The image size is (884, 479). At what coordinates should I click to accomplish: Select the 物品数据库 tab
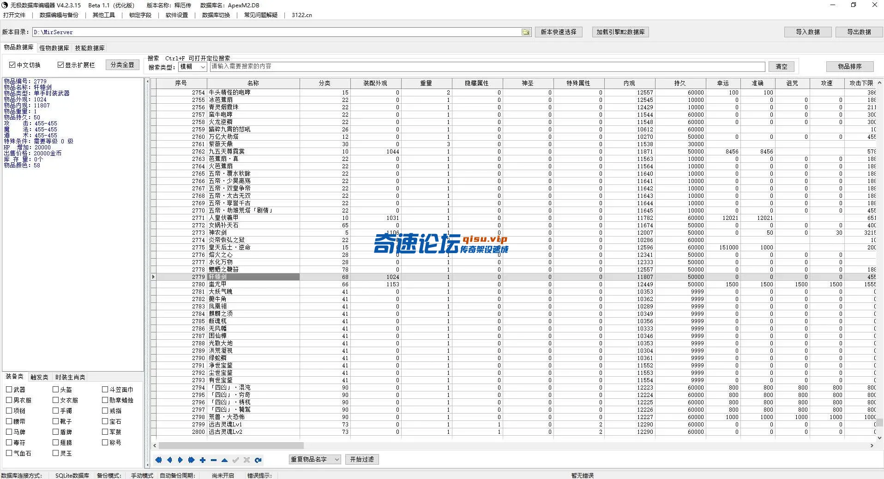pyautogui.click(x=19, y=47)
